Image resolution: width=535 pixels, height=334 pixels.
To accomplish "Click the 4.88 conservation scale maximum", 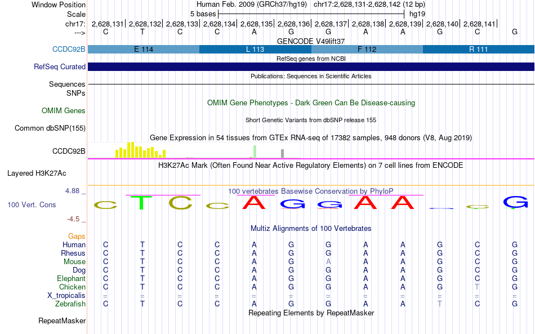I will pos(72,191).
